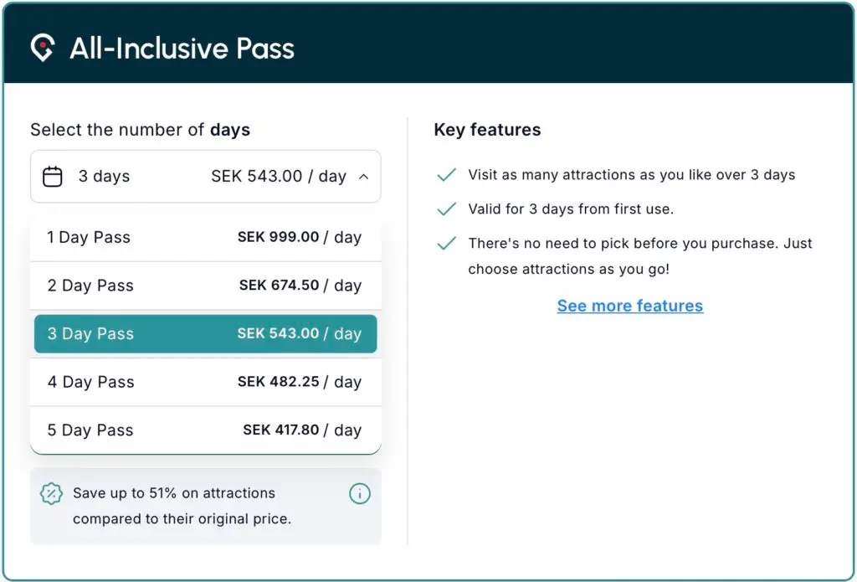Click the chevron inside the days selector box
857x582 pixels.
(x=363, y=177)
